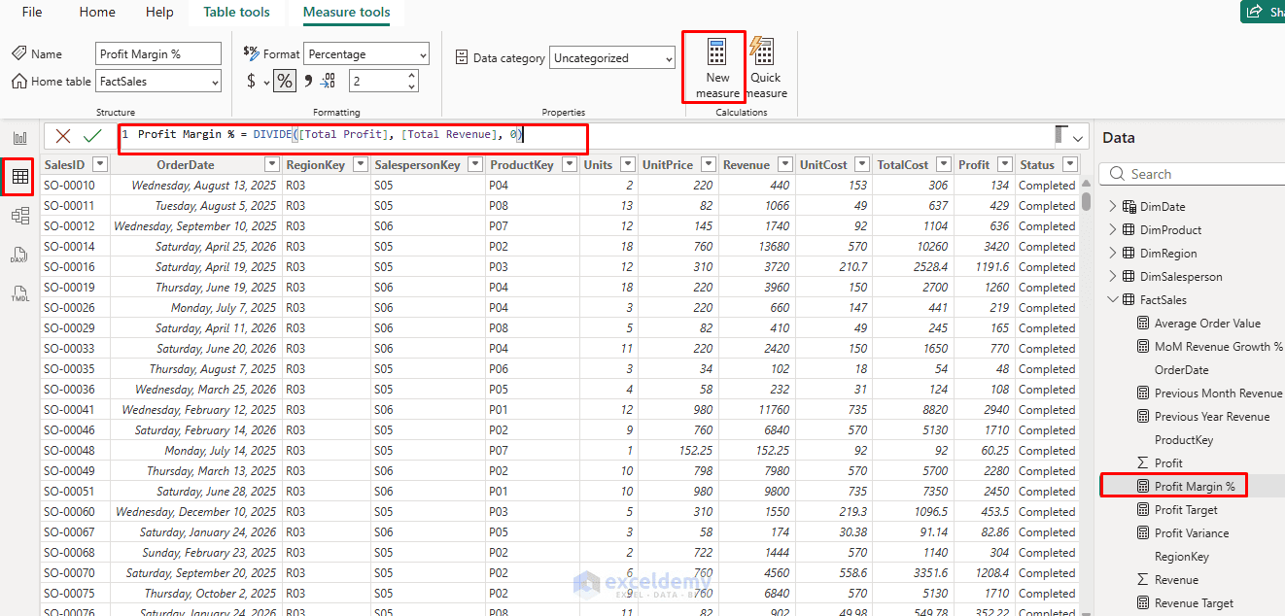Click the TotalCost column header
This screenshot has height=616, width=1285.
click(902, 165)
